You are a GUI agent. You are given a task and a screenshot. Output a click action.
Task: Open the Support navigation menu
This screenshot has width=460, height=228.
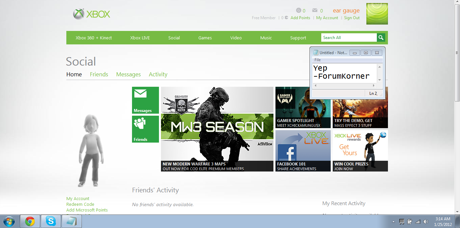[x=298, y=38]
